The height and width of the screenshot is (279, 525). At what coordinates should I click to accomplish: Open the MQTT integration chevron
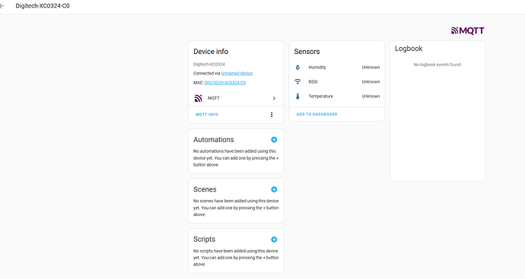point(274,98)
